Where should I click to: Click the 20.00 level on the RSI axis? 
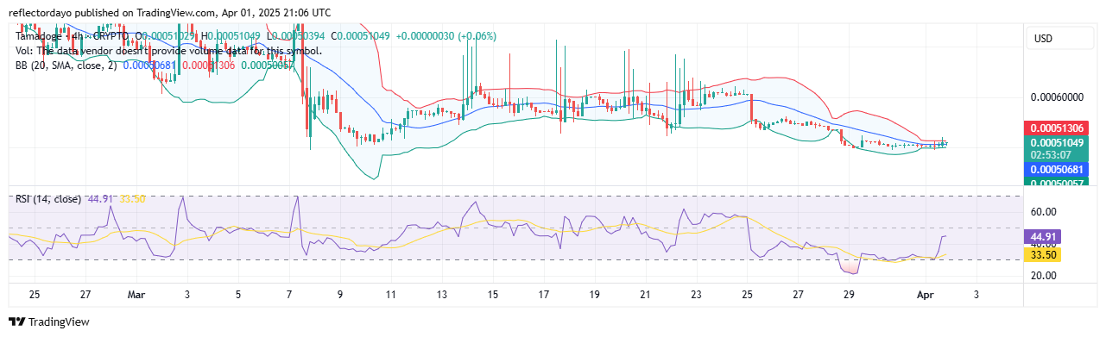point(1044,276)
